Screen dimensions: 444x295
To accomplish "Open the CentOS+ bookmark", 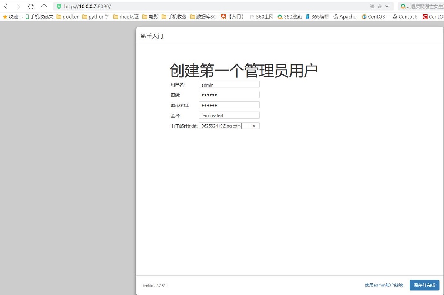I will (375, 17).
